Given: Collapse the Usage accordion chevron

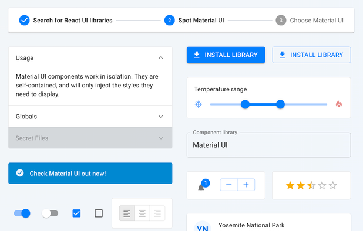Looking at the screenshot, I should click(161, 57).
